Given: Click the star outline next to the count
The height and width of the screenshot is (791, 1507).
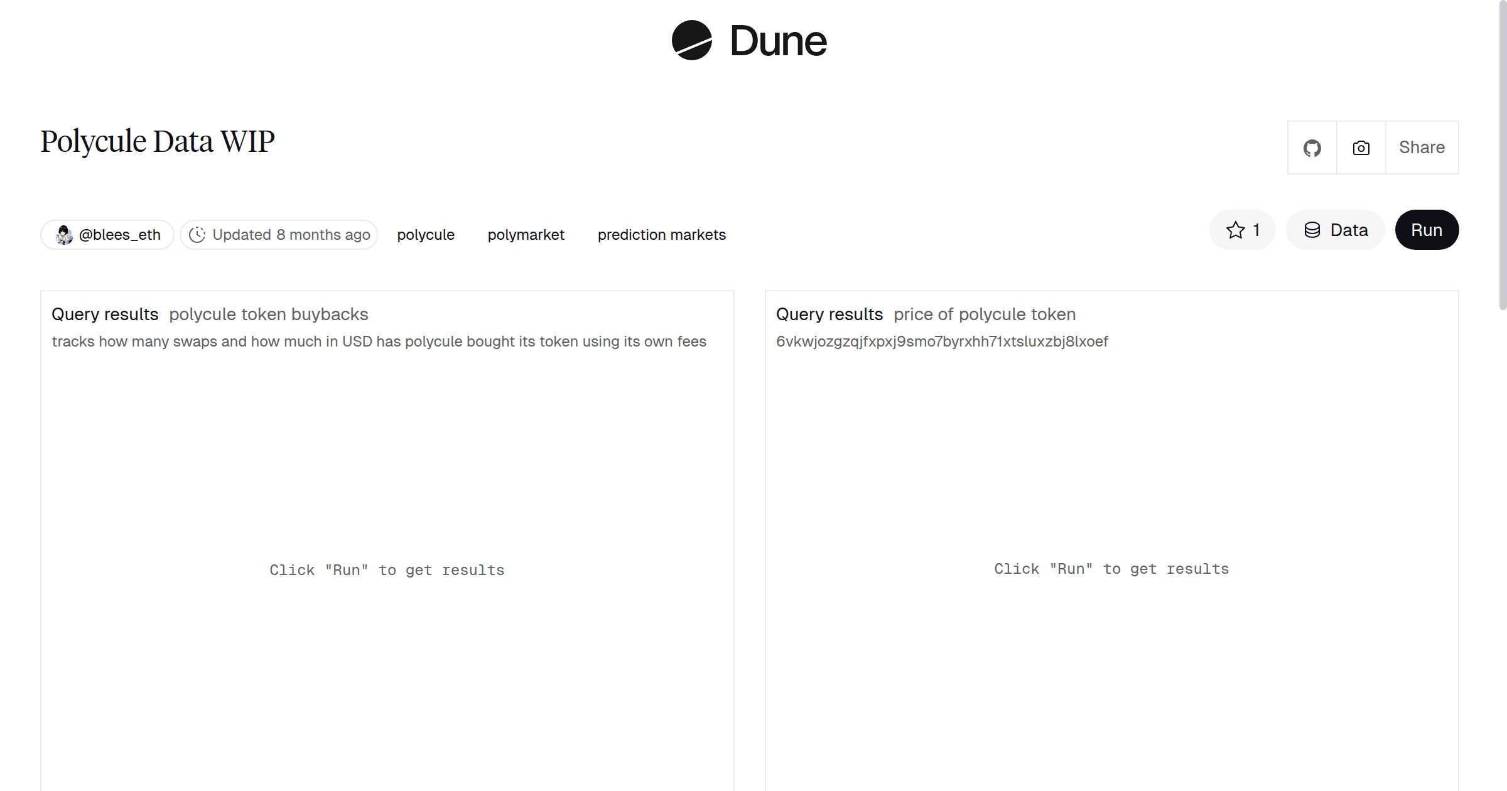Looking at the screenshot, I should point(1236,230).
